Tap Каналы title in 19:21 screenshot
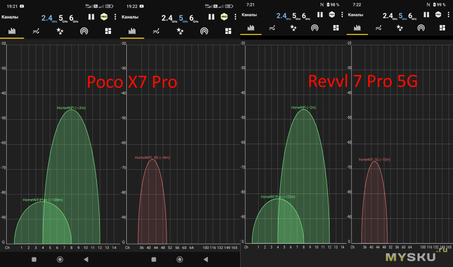 click(x=10, y=17)
